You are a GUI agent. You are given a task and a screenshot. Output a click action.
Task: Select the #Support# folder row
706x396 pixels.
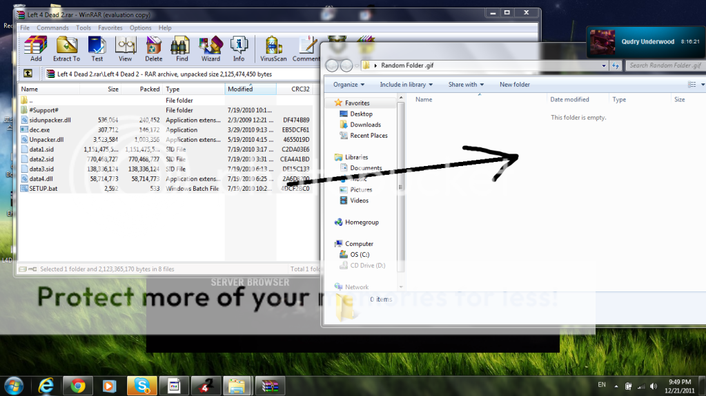166,110
